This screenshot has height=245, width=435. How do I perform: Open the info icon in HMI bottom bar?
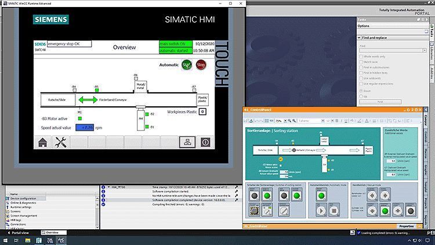tap(205, 142)
